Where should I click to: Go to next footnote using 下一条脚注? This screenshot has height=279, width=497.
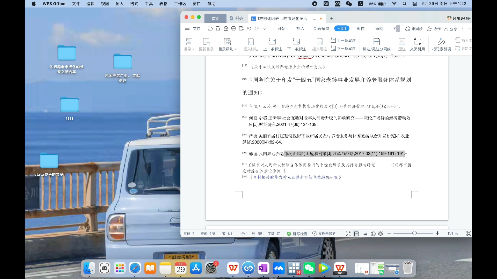[296, 44]
